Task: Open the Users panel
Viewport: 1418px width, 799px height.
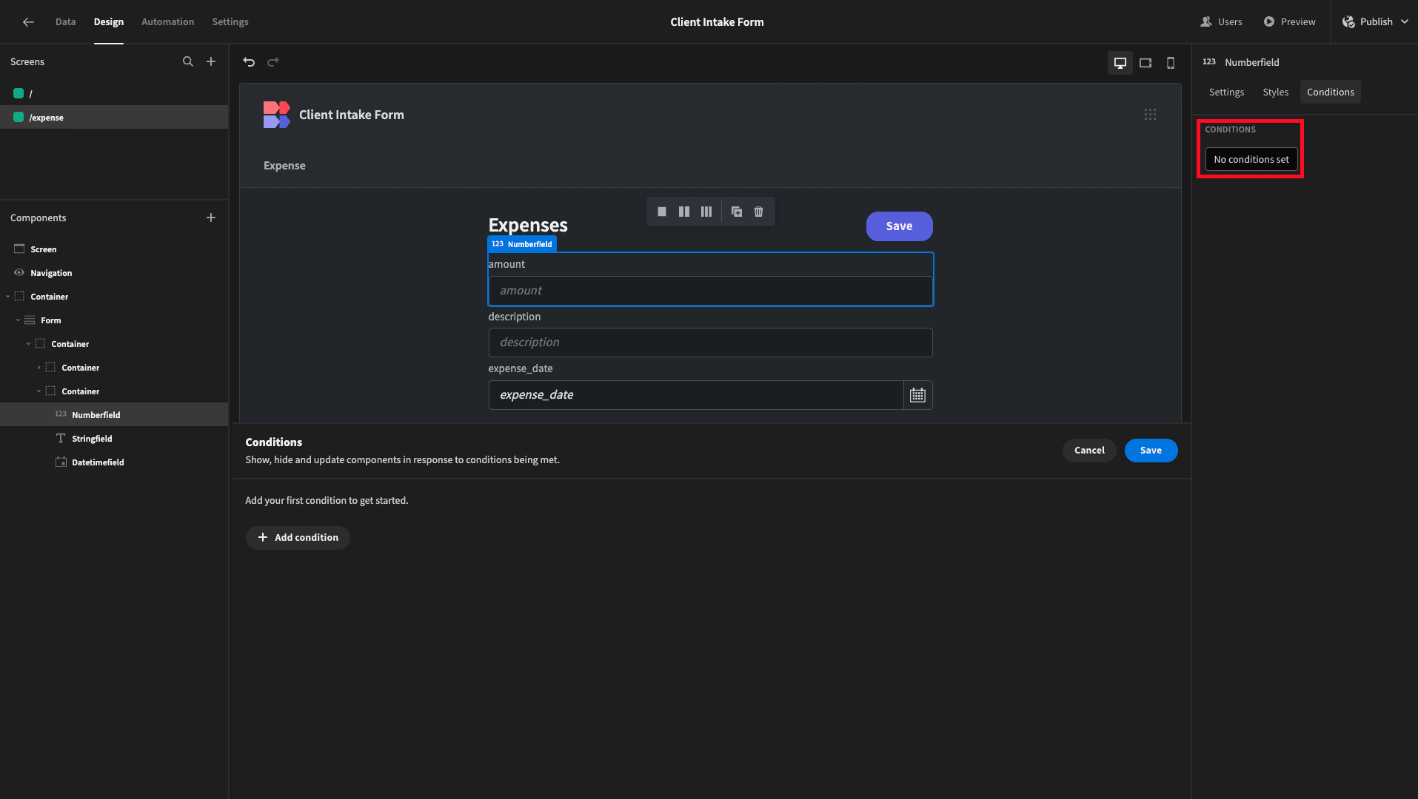Action: (1222, 22)
